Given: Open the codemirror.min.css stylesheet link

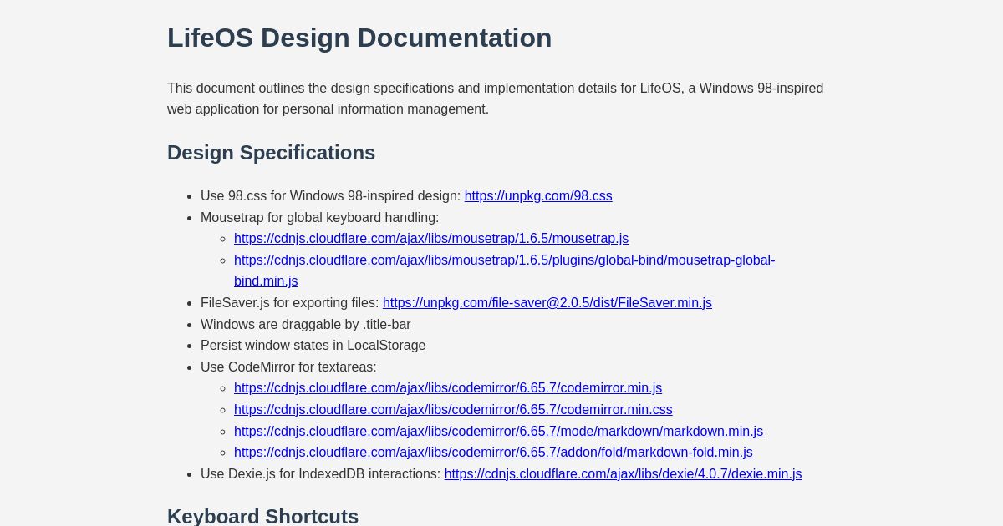Looking at the screenshot, I should coord(453,409).
